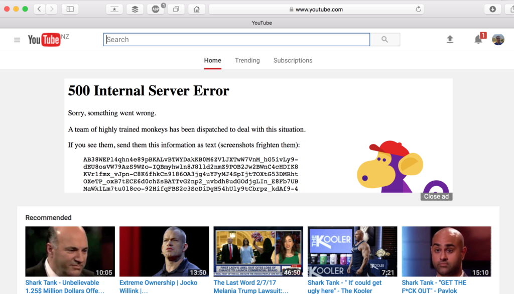The image size is (514, 294).
Task: Open the Shark Tank Pavlok video thumbnail
Action: pyautogui.click(x=446, y=251)
